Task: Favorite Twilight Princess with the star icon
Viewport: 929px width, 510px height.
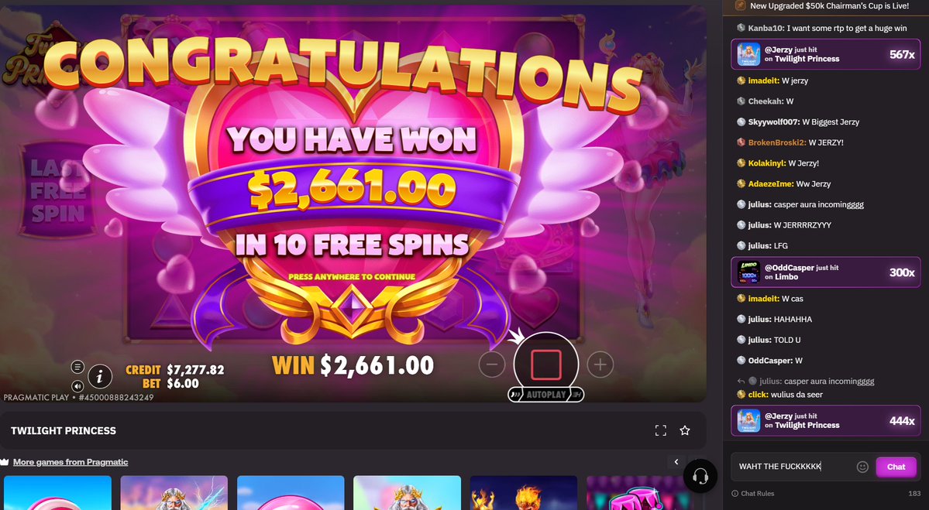Action: coord(685,431)
